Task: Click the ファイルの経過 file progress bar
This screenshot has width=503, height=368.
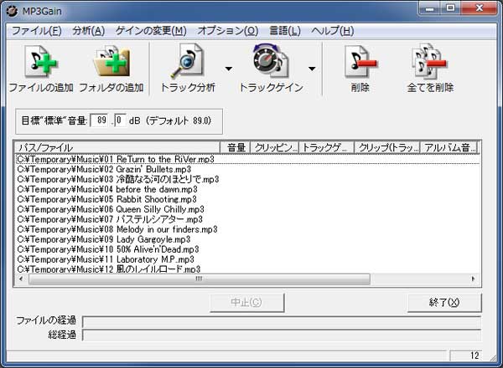Action: tap(282, 321)
